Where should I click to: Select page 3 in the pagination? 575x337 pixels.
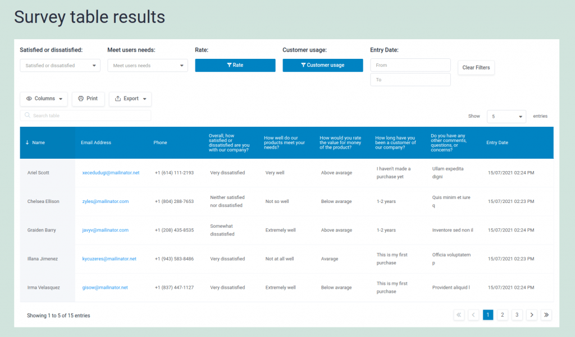[517, 315]
